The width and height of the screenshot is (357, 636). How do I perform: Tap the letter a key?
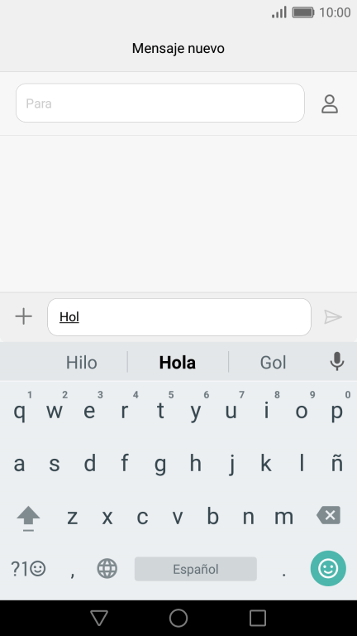pos(19,463)
